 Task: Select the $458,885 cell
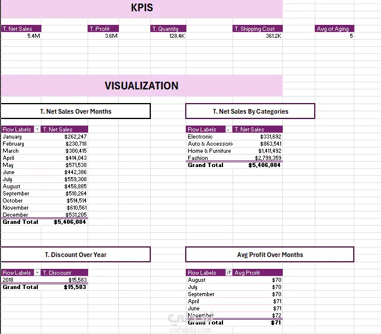(x=64, y=186)
